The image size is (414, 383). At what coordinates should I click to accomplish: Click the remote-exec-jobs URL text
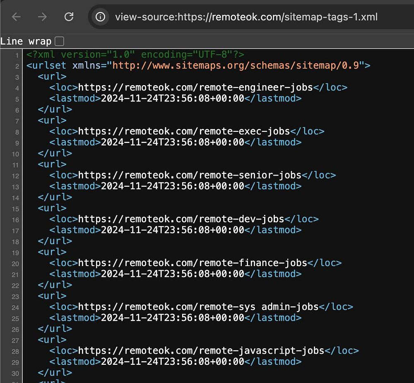[183, 131]
